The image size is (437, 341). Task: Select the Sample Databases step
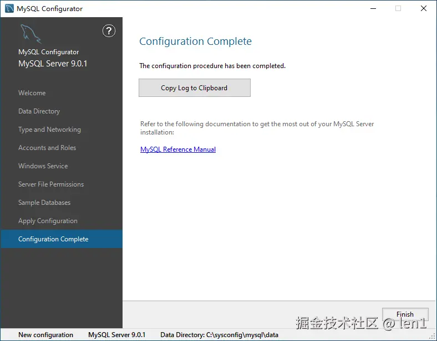point(44,203)
